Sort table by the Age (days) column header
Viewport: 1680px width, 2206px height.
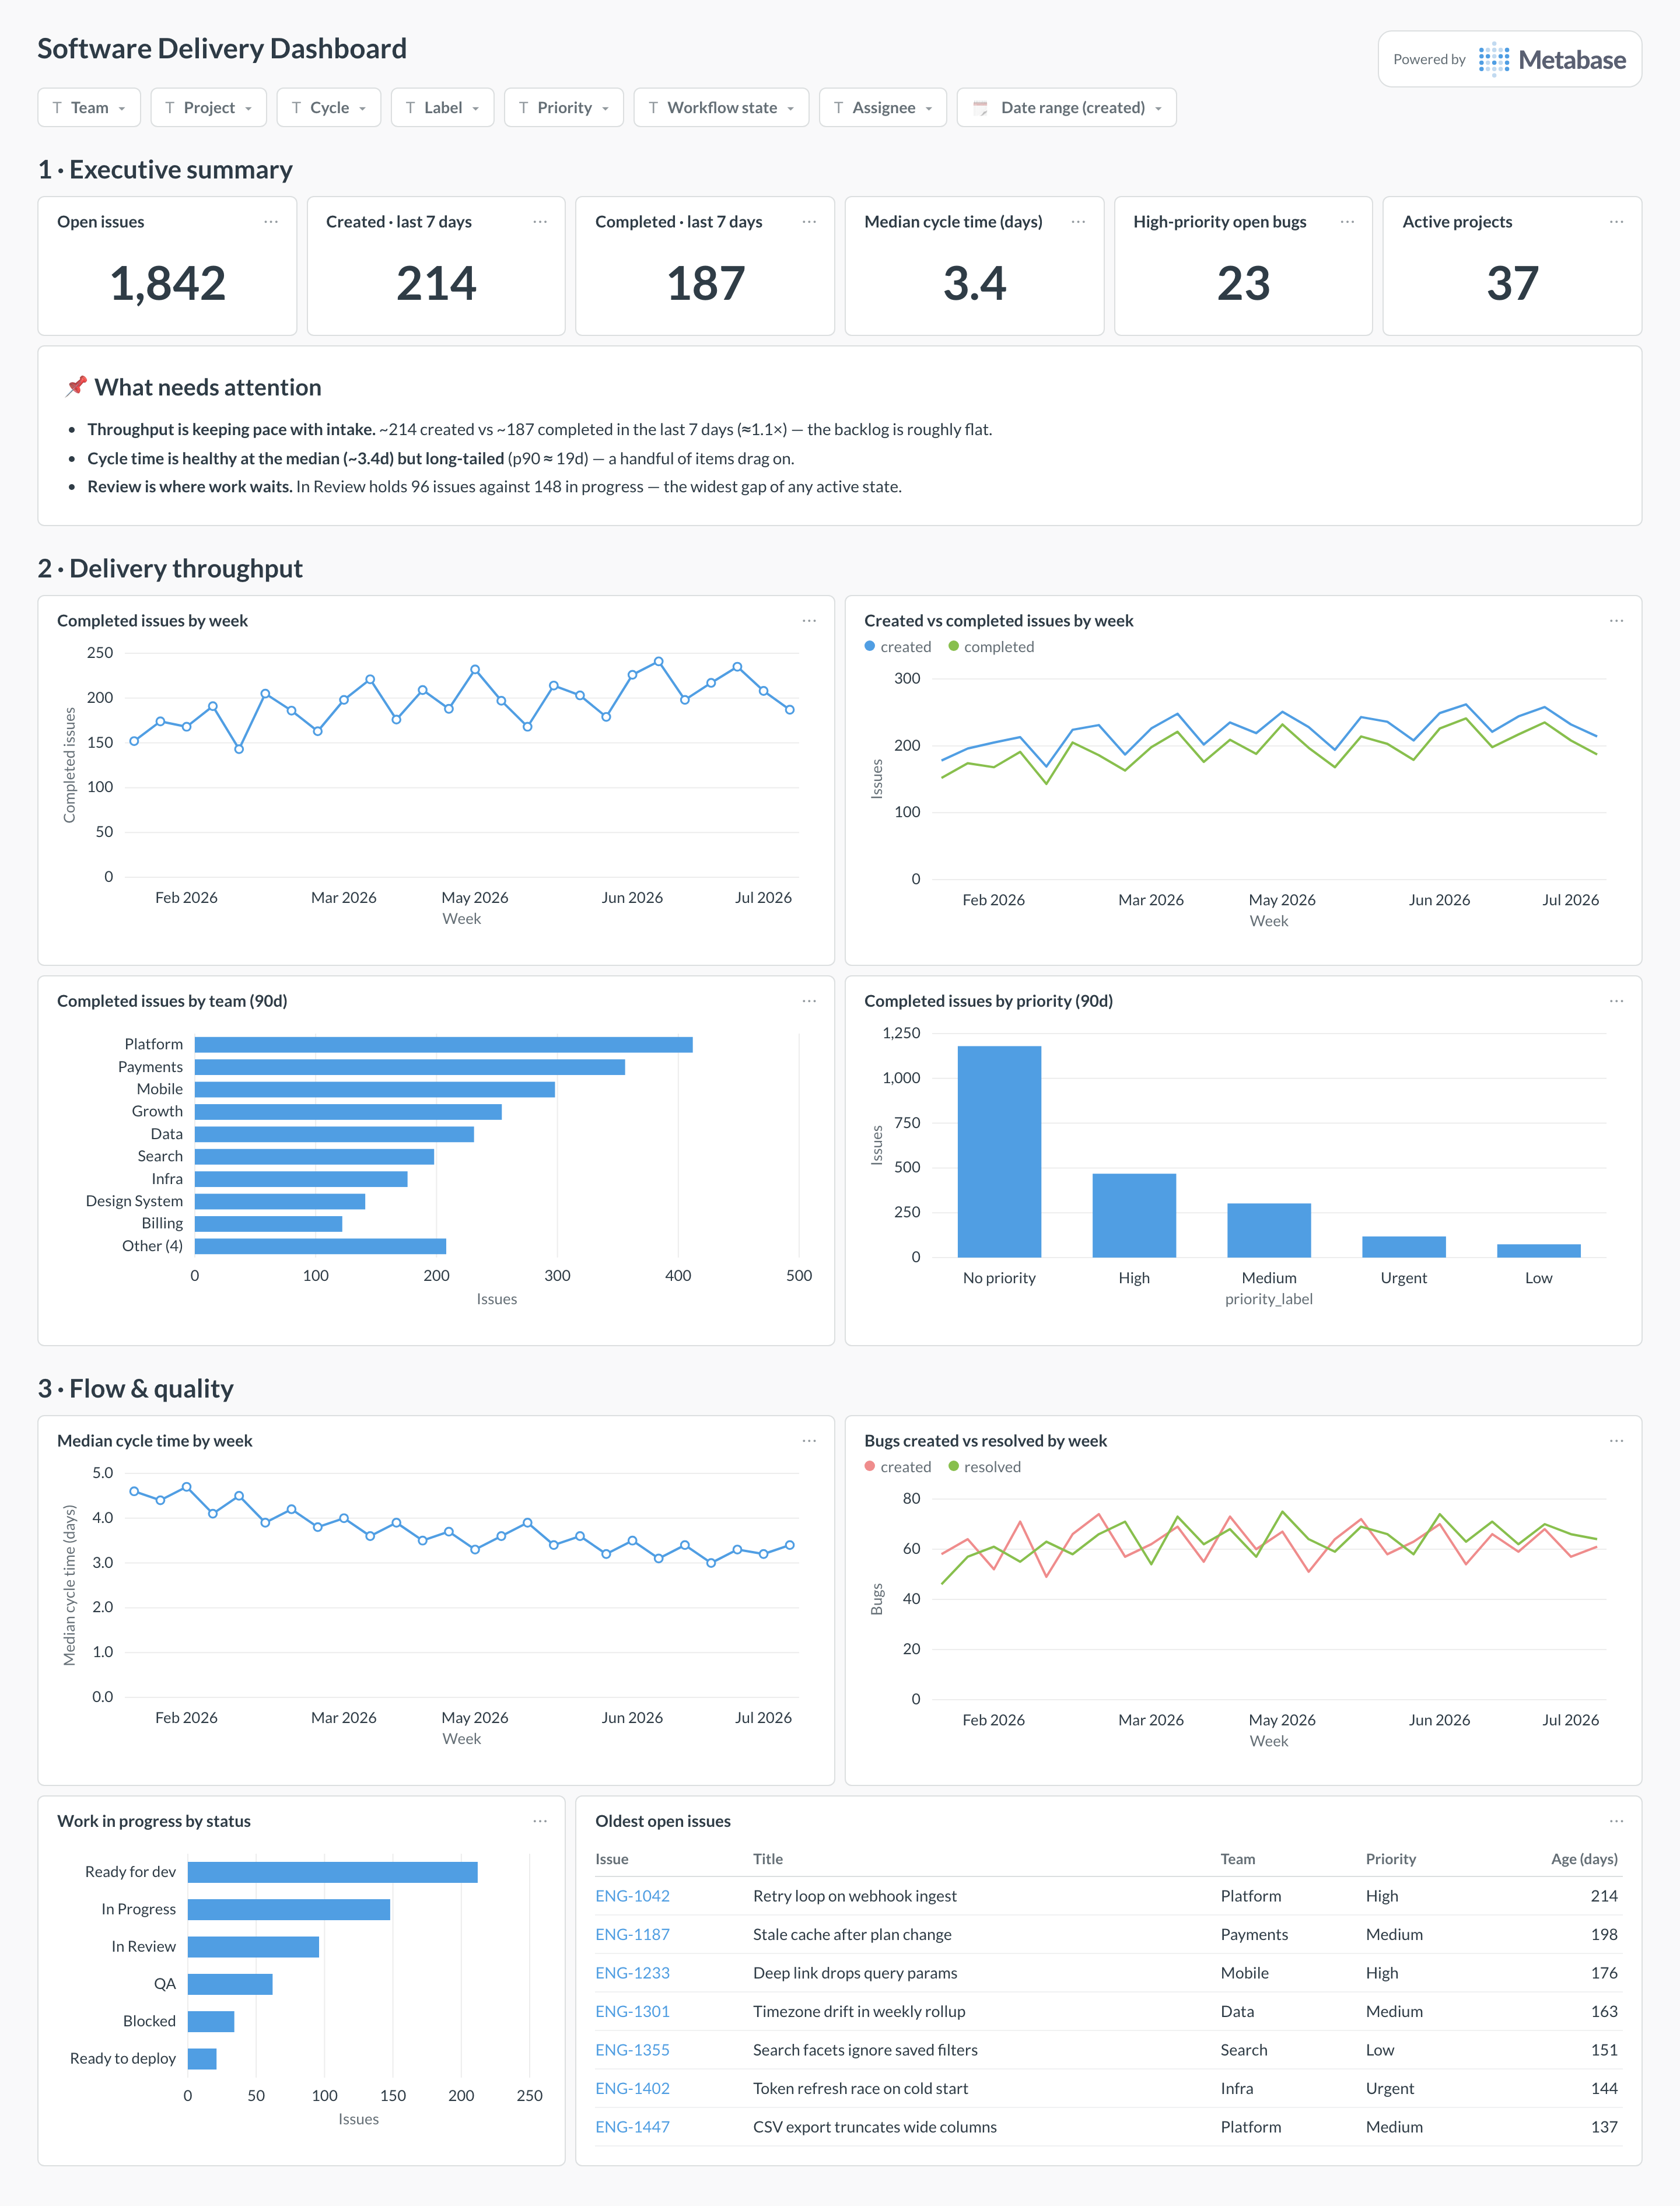1584,1859
